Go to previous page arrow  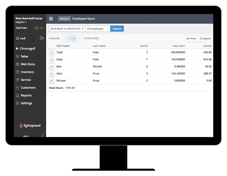coord(65,38)
